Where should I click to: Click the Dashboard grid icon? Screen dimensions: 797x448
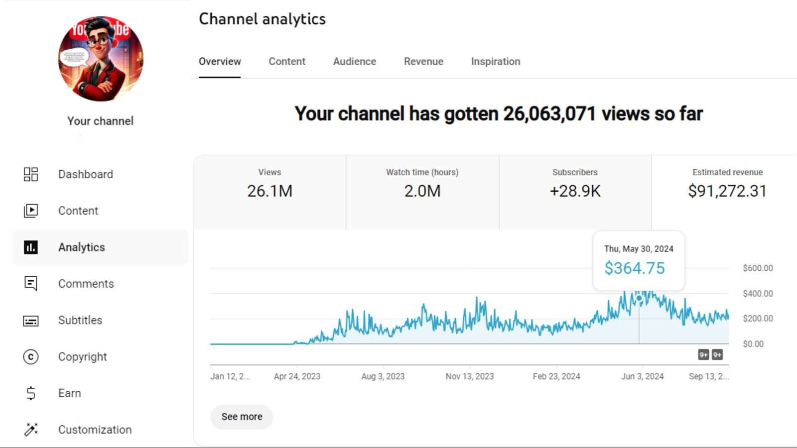coord(31,174)
